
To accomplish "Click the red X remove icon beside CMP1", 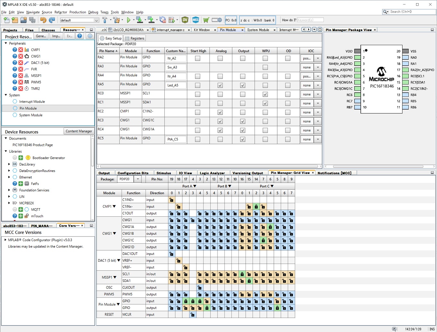I will click(x=21, y=50).
